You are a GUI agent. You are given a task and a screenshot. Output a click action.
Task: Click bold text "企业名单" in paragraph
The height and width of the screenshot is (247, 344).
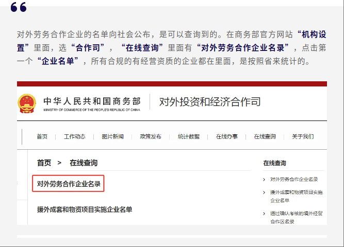coord(58,61)
